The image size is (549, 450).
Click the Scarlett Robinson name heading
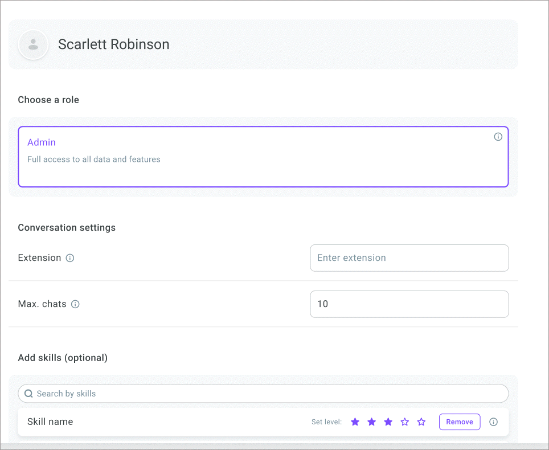coord(113,44)
